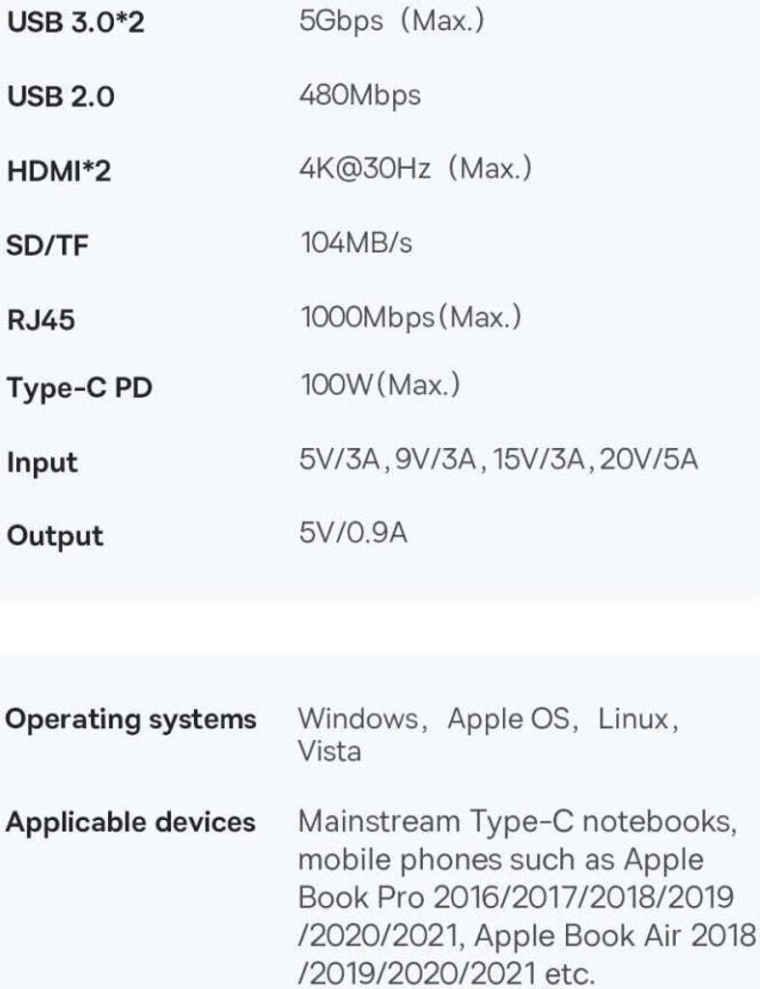760x989 pixels.
Task: Select the 480Mbps speed value
Action: coord(360,96)
